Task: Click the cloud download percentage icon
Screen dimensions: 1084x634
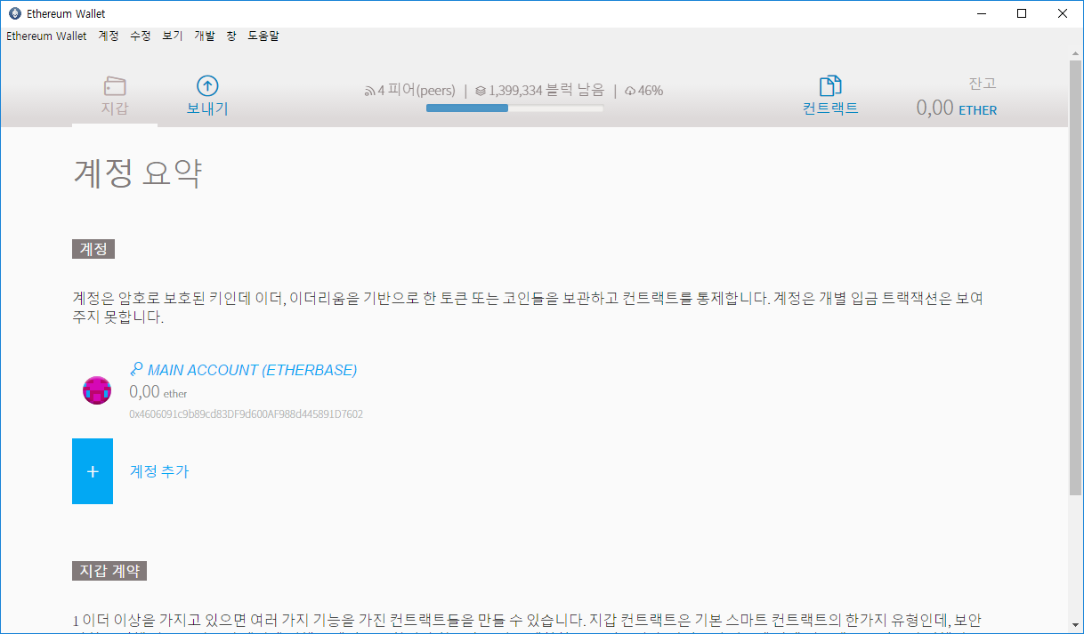Action: 630,91
